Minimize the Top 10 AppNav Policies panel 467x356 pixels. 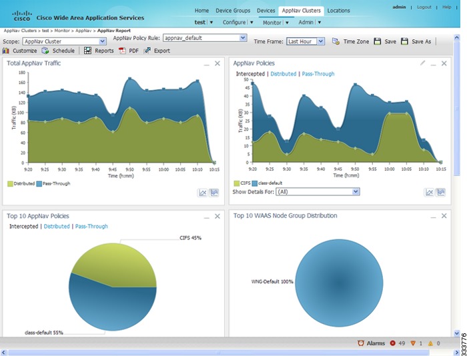click(x=206, y=217)
